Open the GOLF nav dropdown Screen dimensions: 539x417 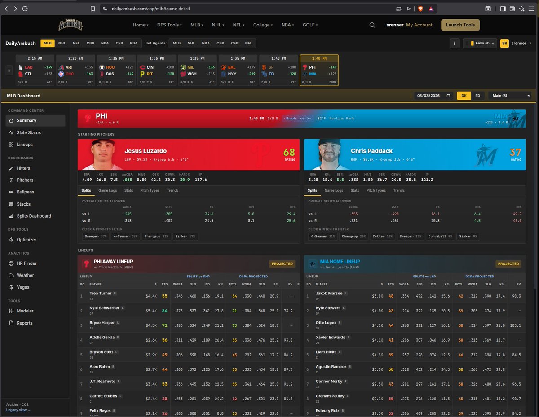pyautogui.click(x=310, y=25)
